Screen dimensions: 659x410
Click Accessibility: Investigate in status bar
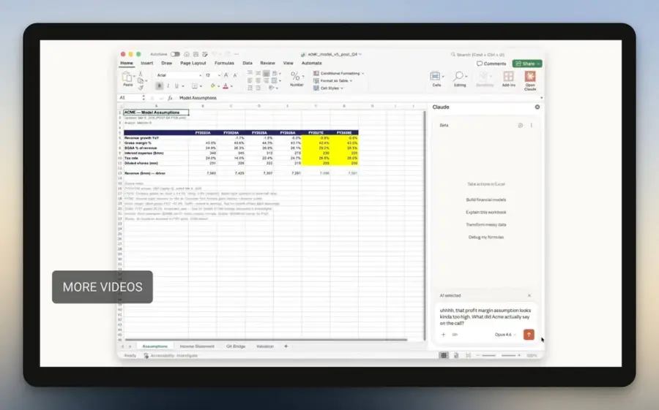pos(171,356)
